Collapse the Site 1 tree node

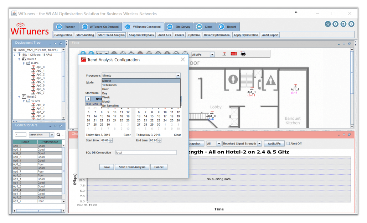click(x=15, y=55)
